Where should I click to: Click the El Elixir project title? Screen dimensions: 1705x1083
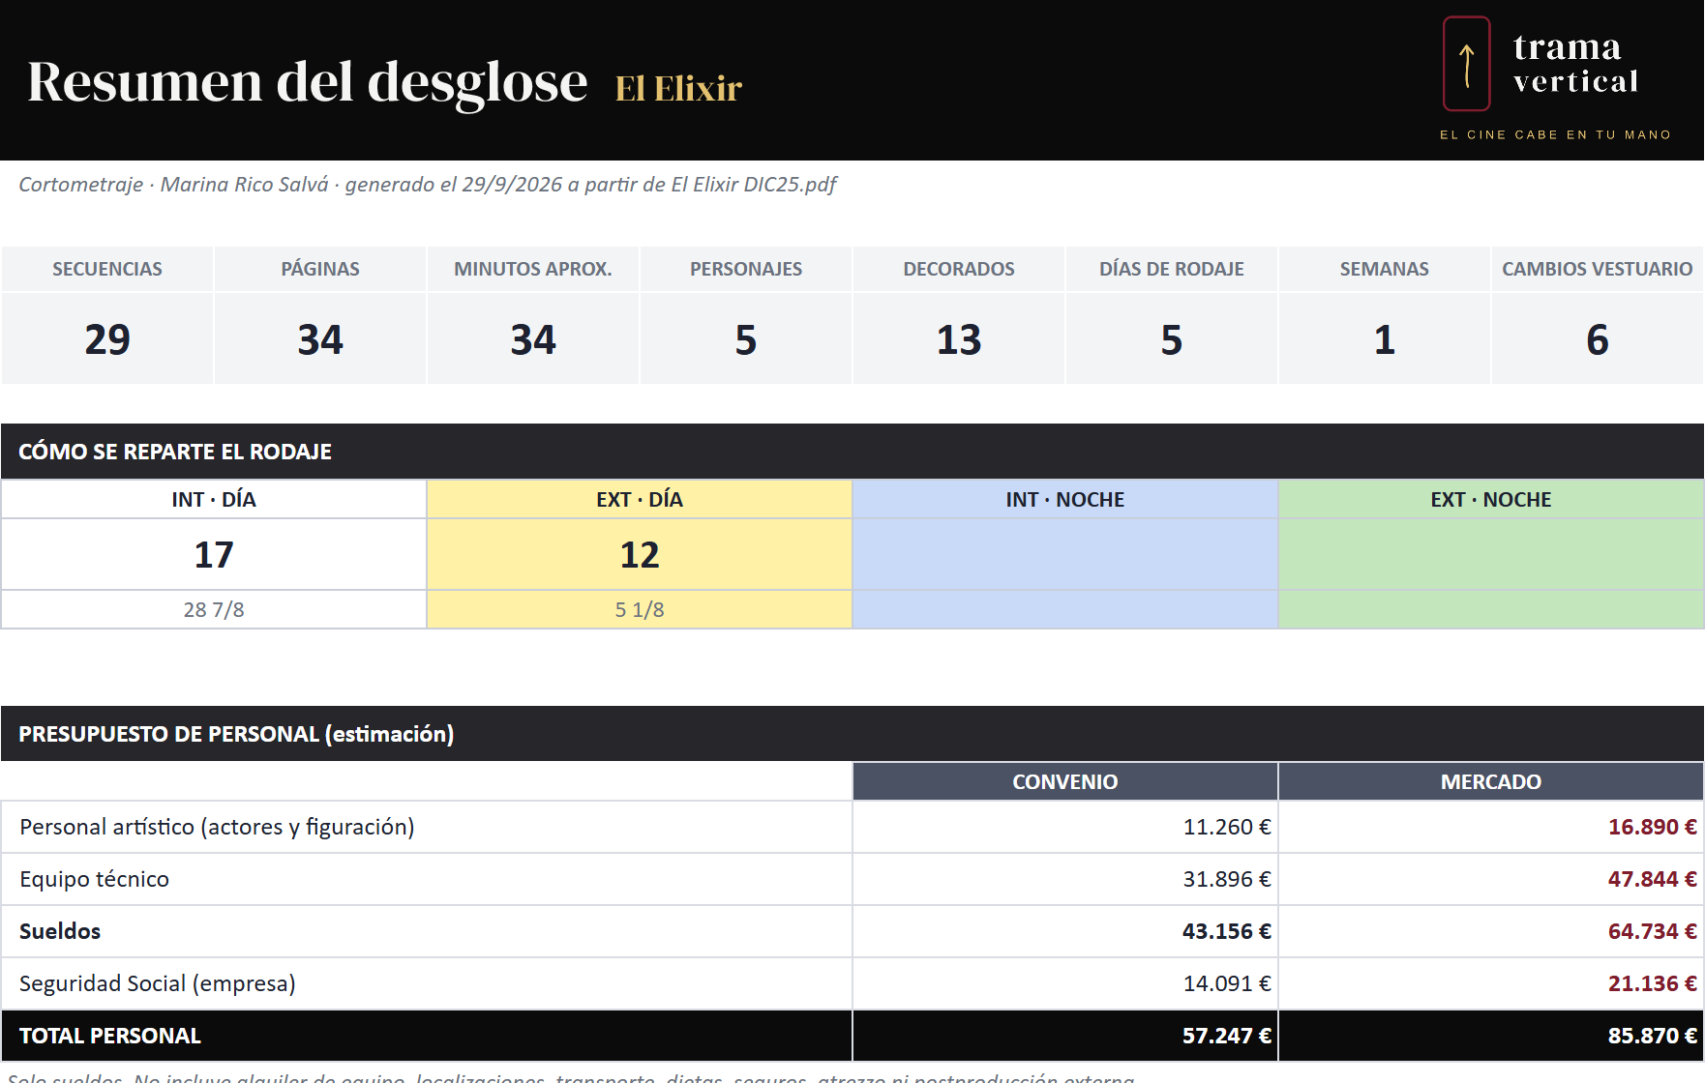click(678, 88)
